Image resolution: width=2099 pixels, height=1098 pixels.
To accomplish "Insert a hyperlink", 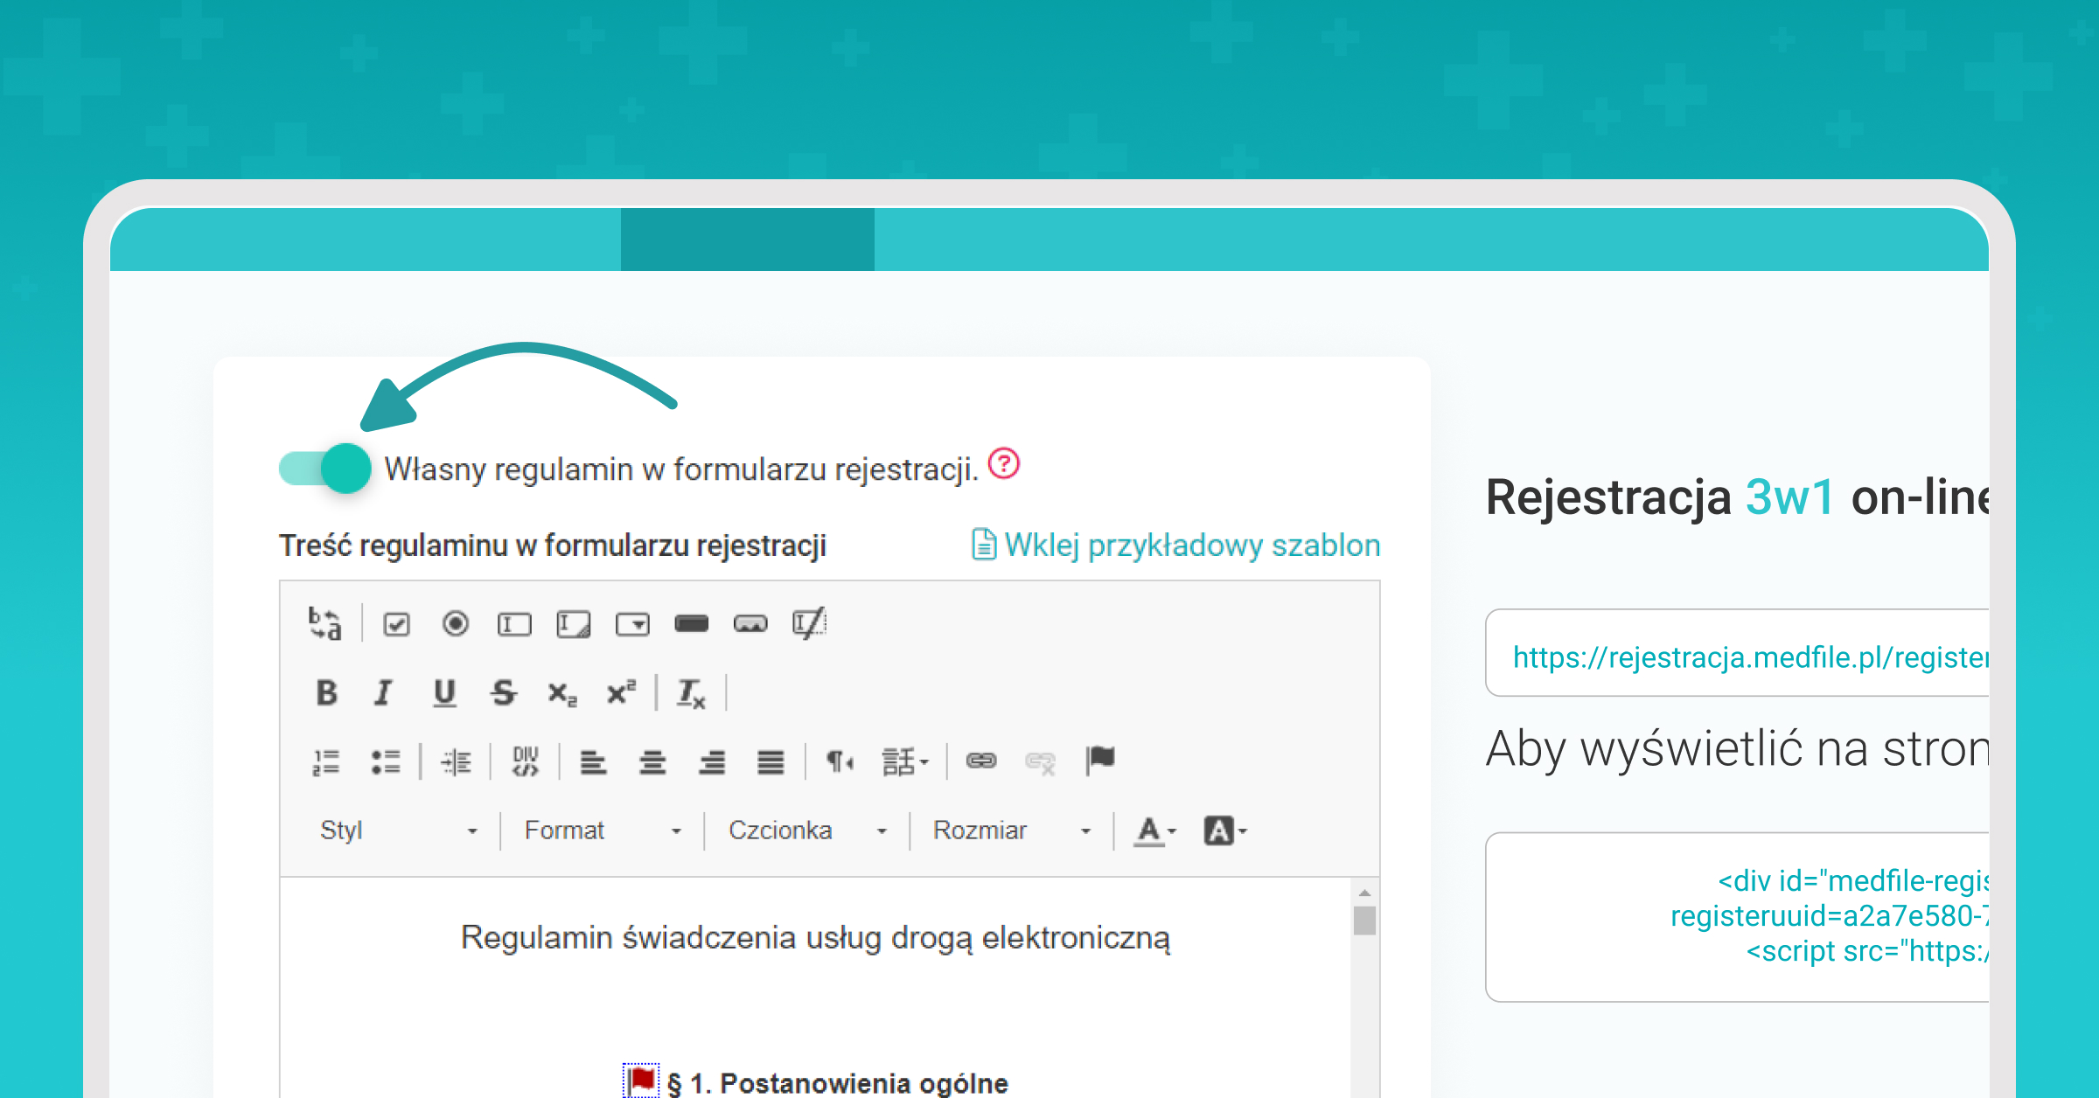I will pos(981,761).
